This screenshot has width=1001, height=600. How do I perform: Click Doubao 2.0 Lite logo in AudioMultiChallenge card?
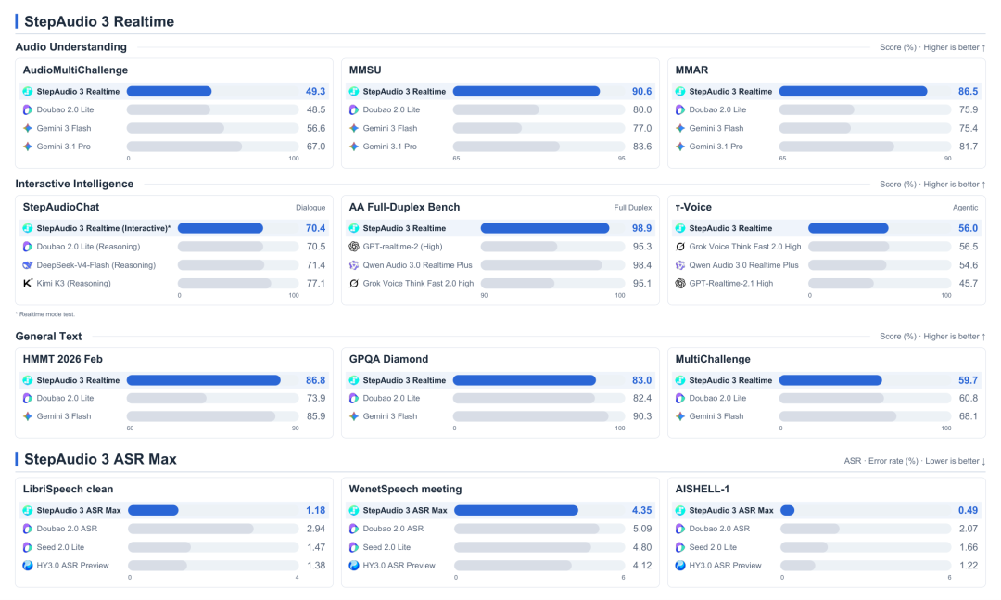click(28, 110)
